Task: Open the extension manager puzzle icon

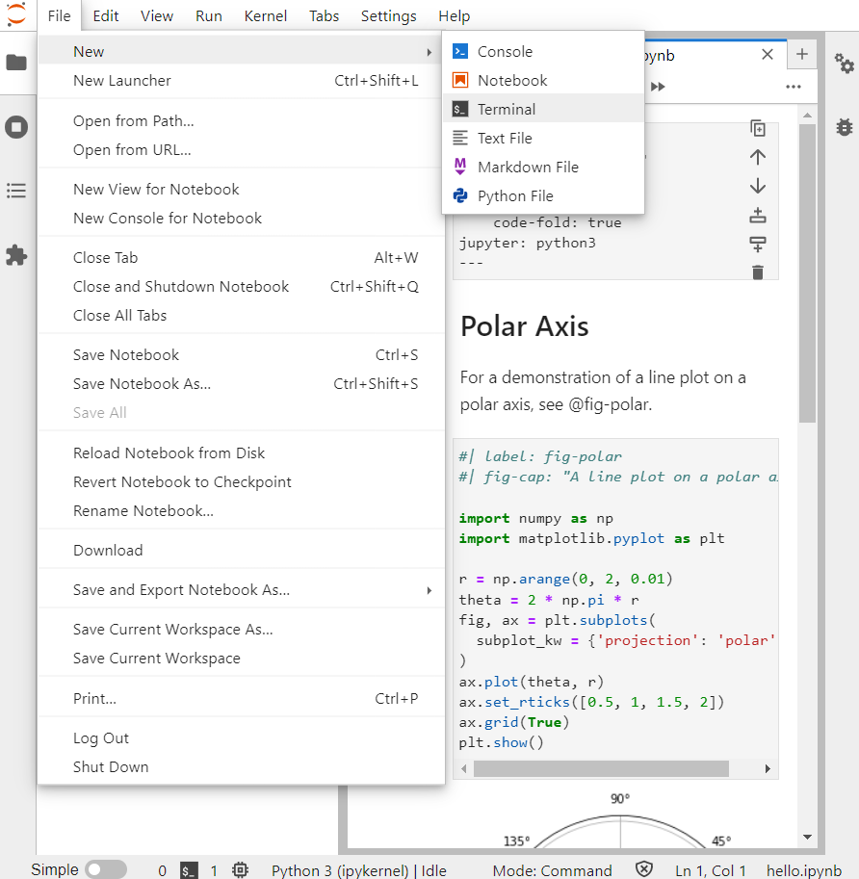Action: tap(16, 255)
